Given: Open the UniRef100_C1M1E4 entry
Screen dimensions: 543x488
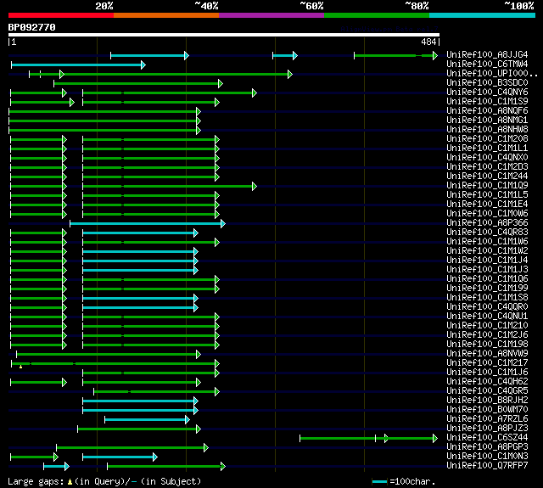Looking at the screenshot, I should [487, 205].
